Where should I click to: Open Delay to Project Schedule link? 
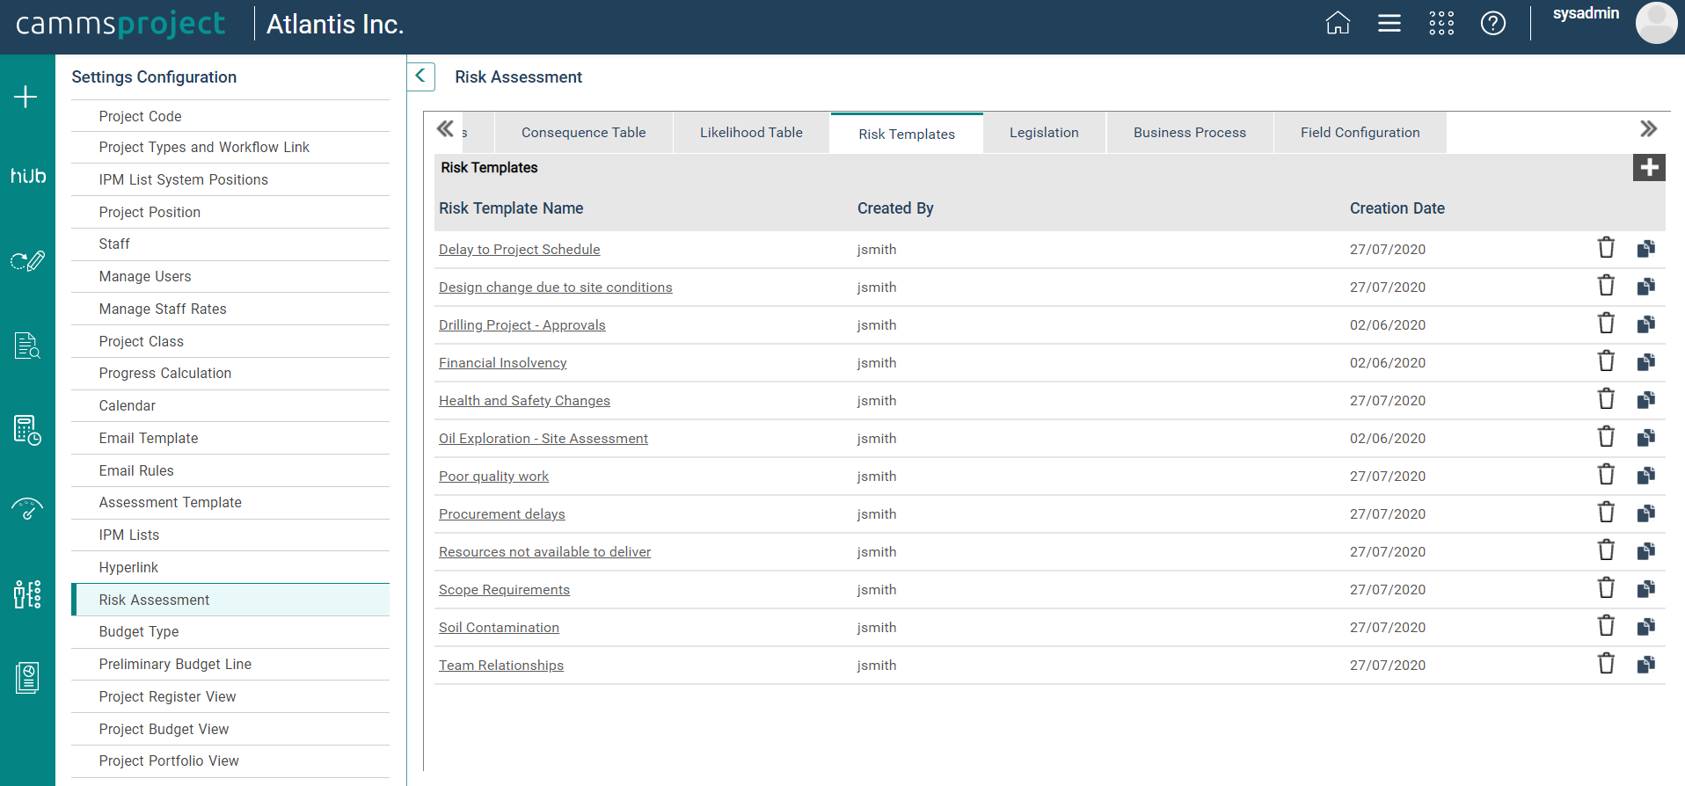pyautogui.click(x=519, y=250)
